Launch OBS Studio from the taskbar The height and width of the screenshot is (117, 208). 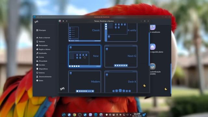click(x=80, y=115)
